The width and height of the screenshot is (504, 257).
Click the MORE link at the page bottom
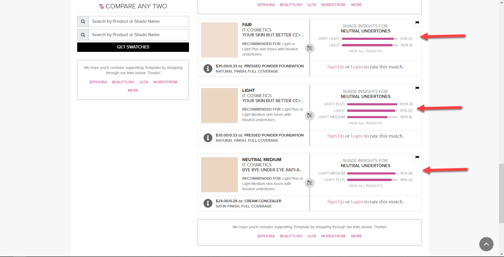[x=356, y=236]
